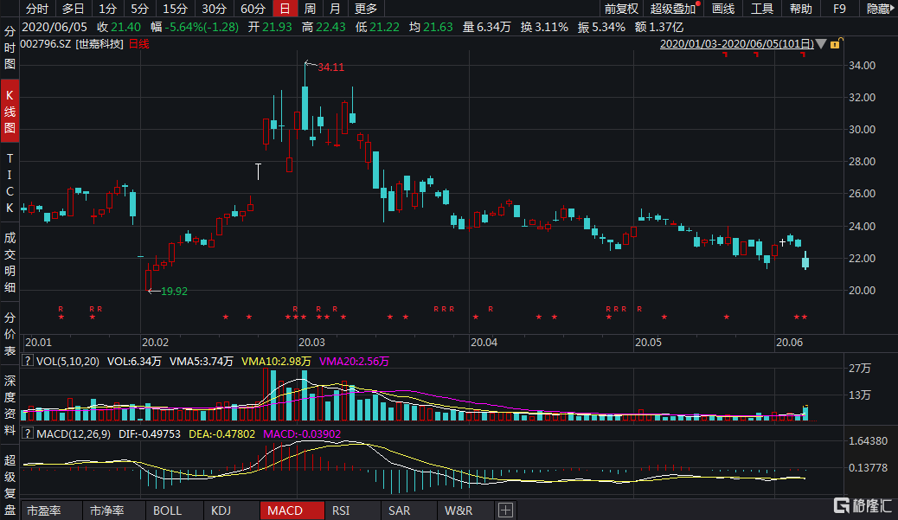898x520 pixels.
Task: Open the date range dropdown triangle
Action: (822, 42)
